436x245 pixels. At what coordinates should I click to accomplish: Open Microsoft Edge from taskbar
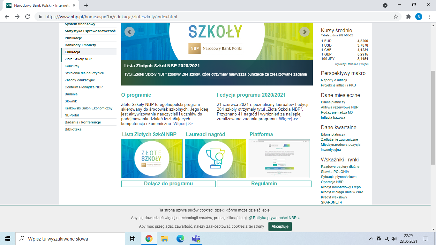(x=180, y=239)
